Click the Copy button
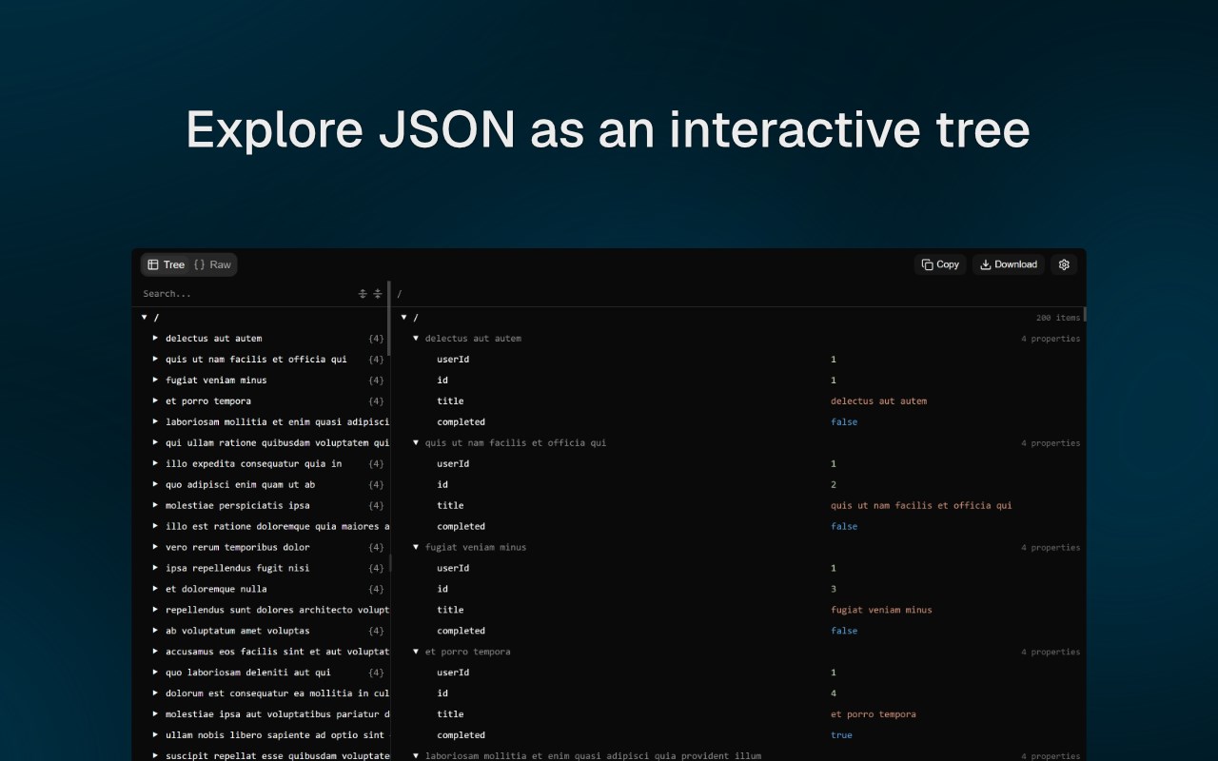1218x761 pixels. click(940, 264)
